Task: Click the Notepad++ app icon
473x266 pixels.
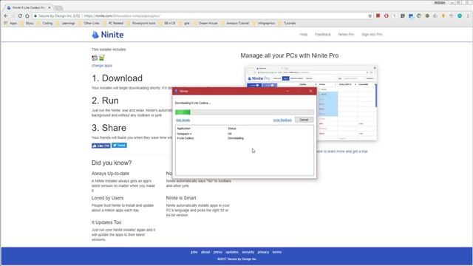Action: [x=102, y=58]
